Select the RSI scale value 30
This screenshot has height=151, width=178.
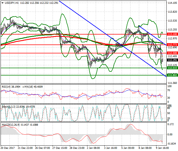(169, 98)
